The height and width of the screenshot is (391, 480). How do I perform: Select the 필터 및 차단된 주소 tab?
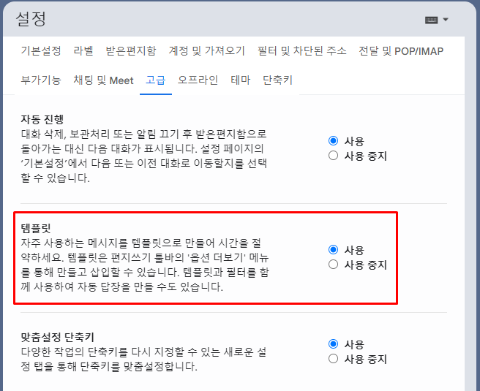302,50
